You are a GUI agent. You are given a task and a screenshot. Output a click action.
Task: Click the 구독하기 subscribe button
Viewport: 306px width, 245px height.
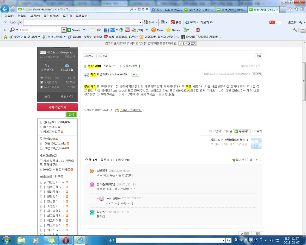pyautogui.click(x=242, y=131)
